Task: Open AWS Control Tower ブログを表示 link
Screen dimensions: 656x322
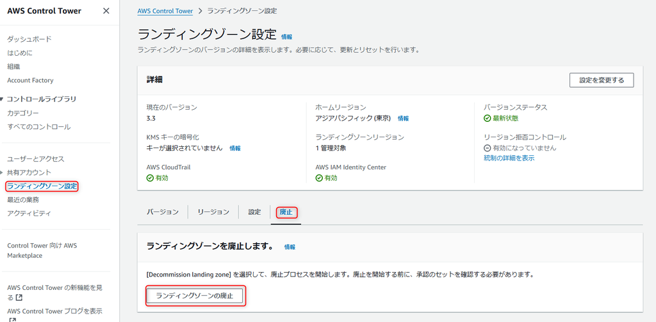Action: [54, 311]
